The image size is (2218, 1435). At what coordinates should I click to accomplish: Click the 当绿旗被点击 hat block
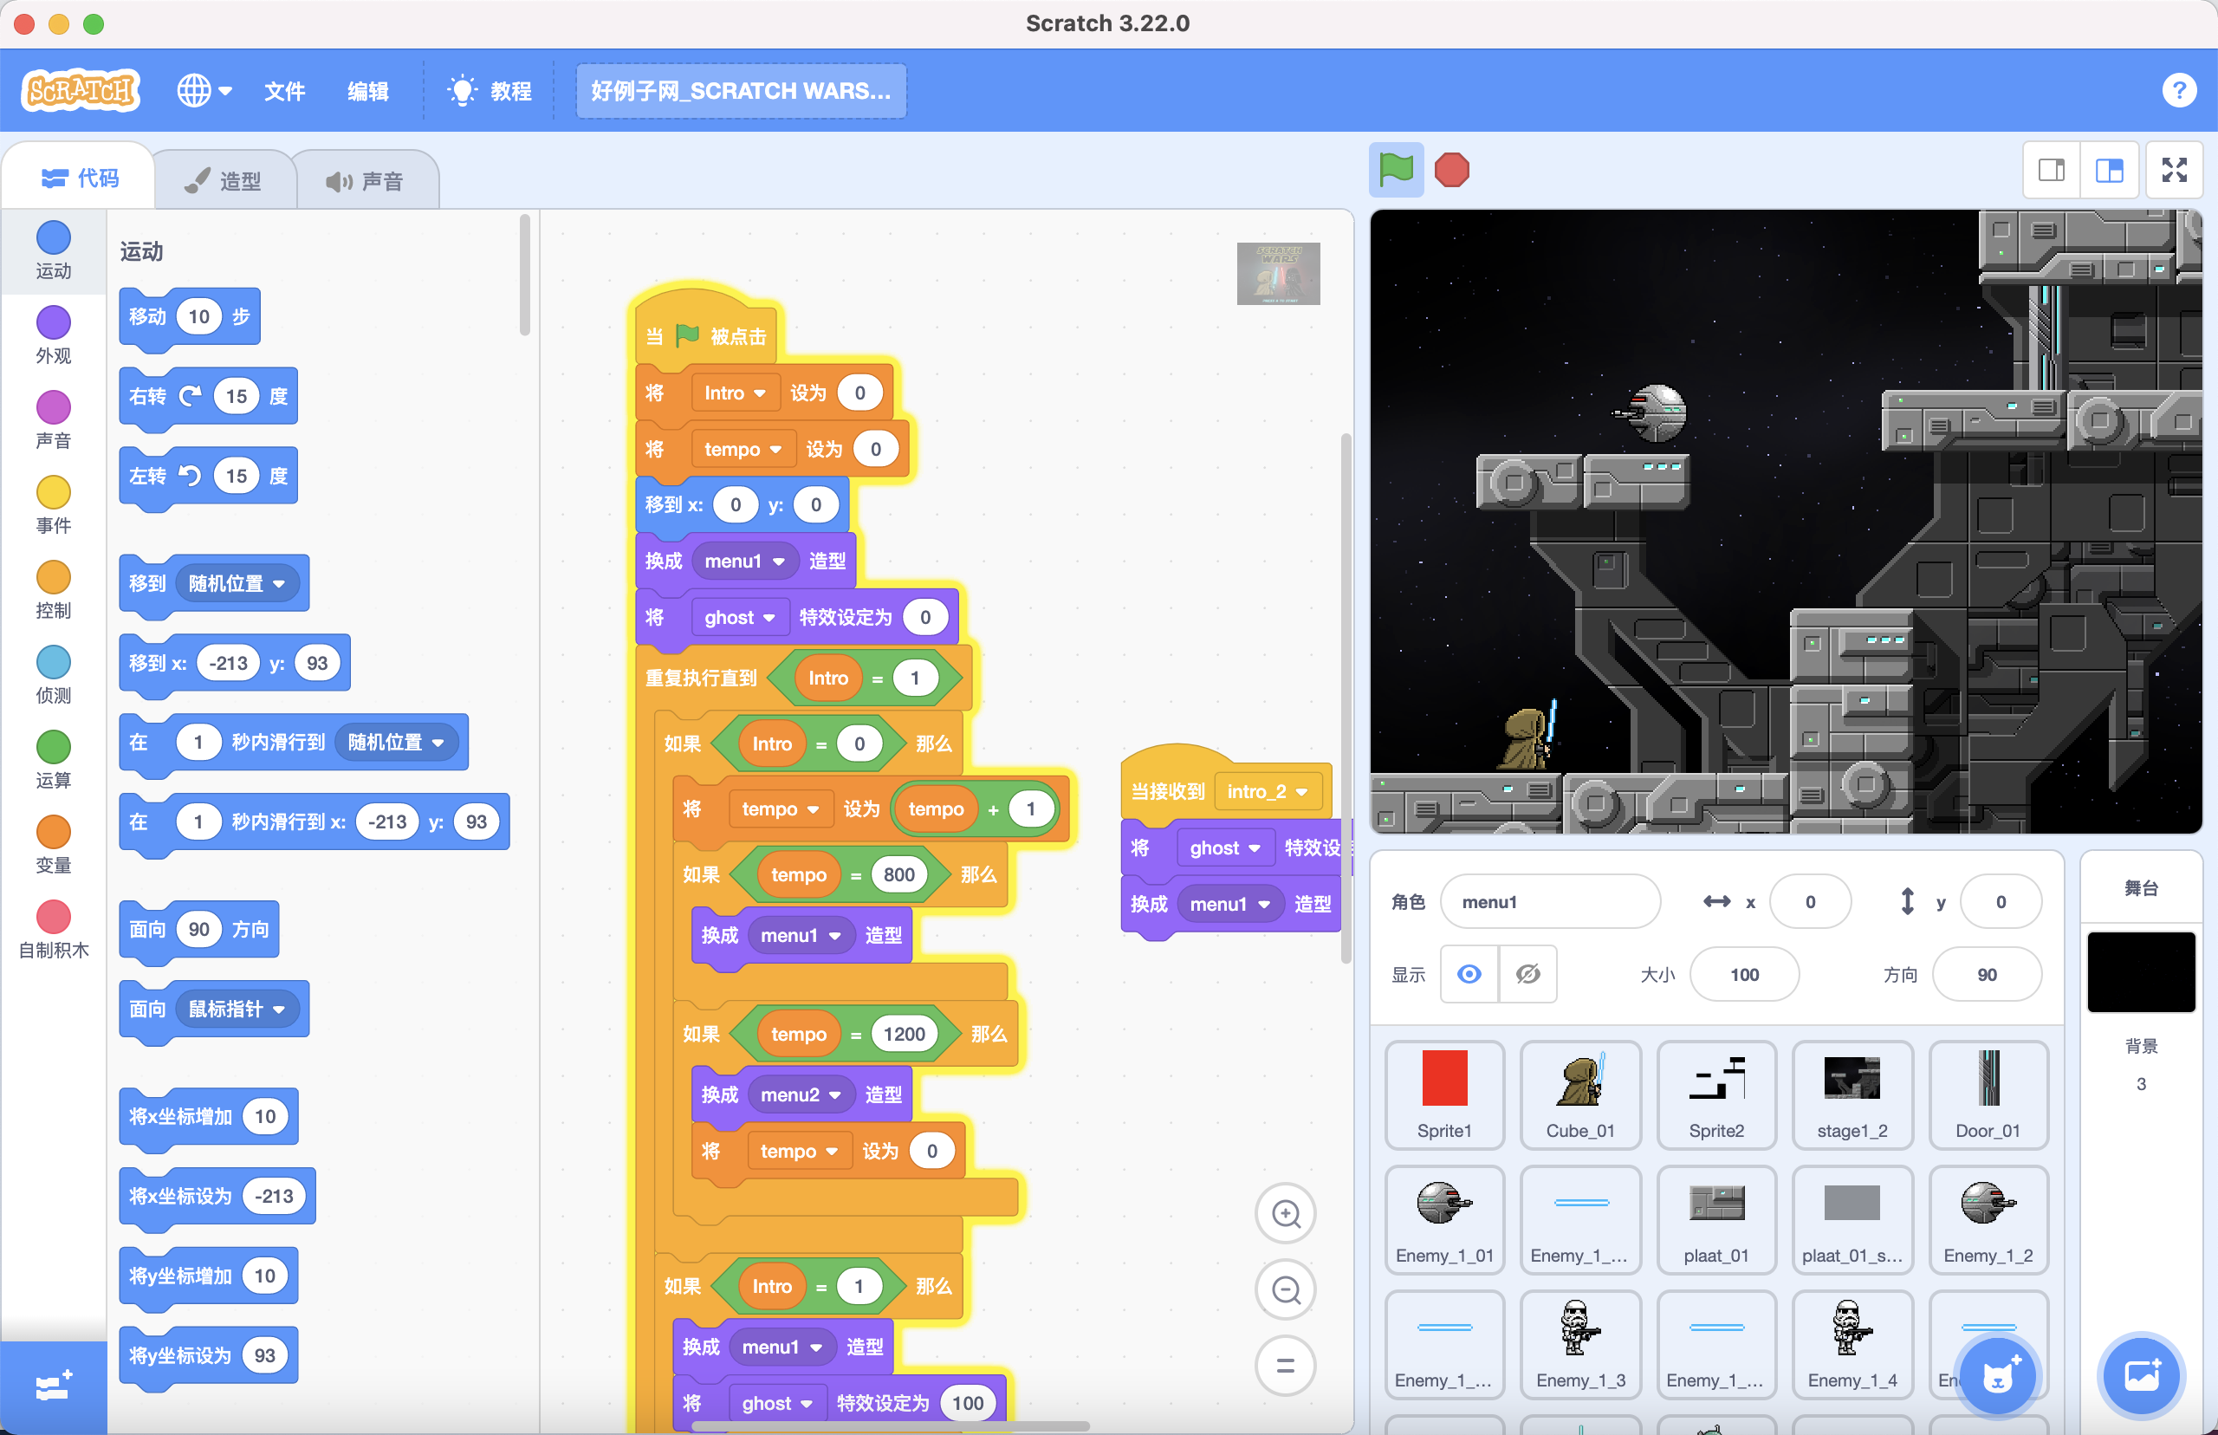(x=706, y=331)
